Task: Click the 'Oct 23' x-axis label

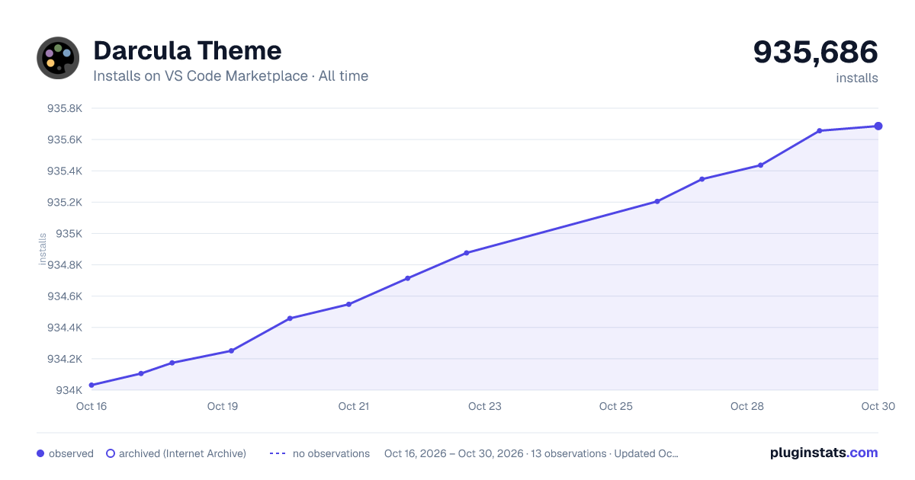Action: pos(485,406)
